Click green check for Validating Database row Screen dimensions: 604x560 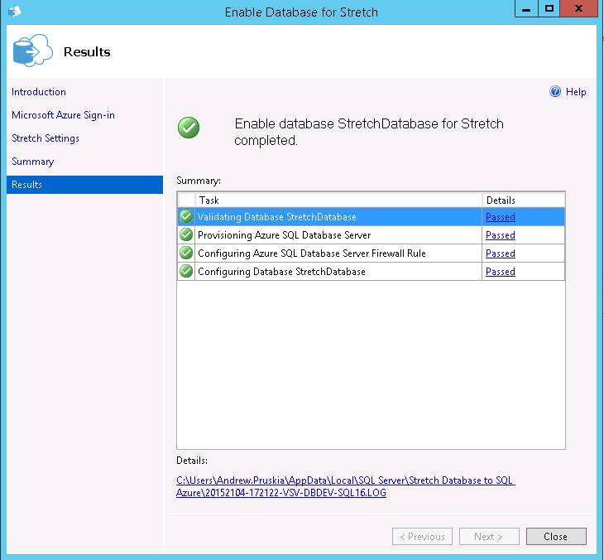[186, 216]
